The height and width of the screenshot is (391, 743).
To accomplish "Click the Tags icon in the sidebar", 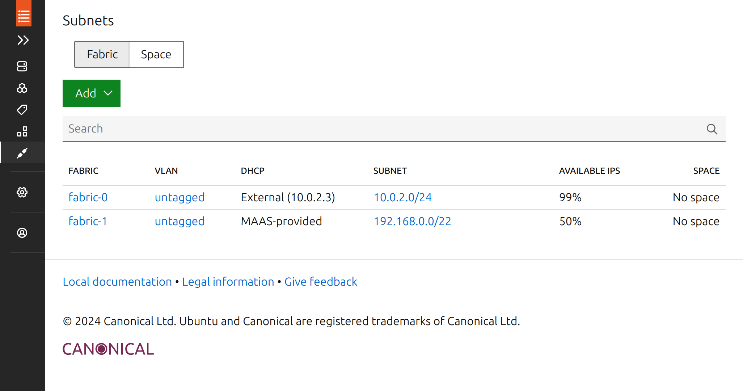I will pyautogui.click(x=22, y=110).
